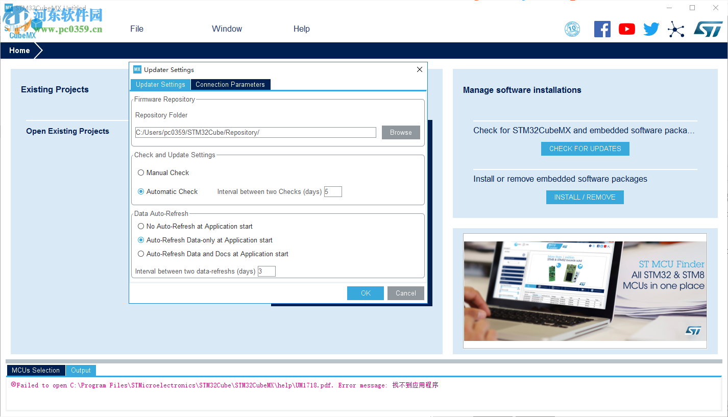
Task: Open the Help menu
Action: pos(301,29)
